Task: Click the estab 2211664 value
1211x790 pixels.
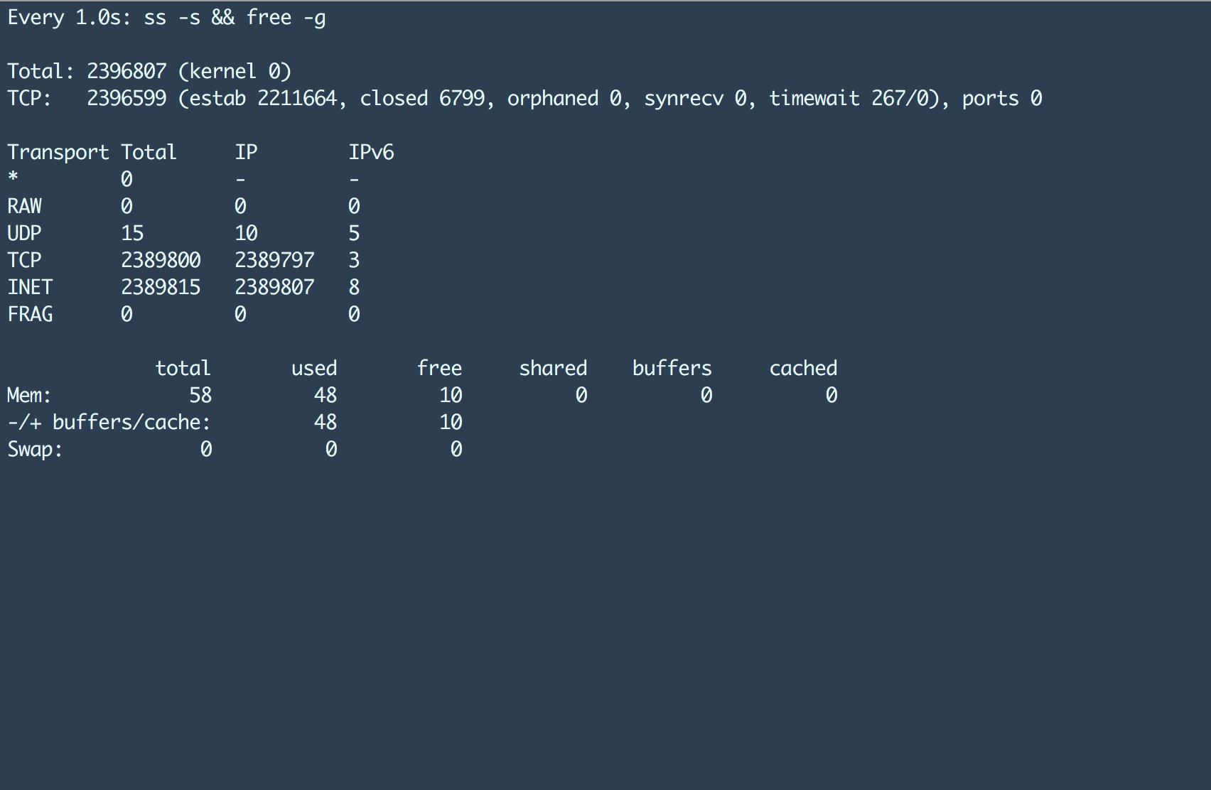Action: [297, 98]
